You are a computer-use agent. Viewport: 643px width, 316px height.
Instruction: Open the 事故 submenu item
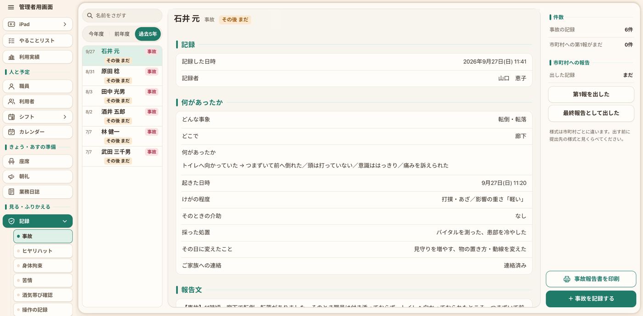click(x=43, y=236)
